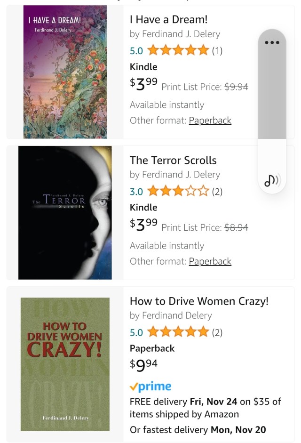Open The Terror Scrolls book cover
This screenshot has width=301, height=443.
click(x=65, y=213)
